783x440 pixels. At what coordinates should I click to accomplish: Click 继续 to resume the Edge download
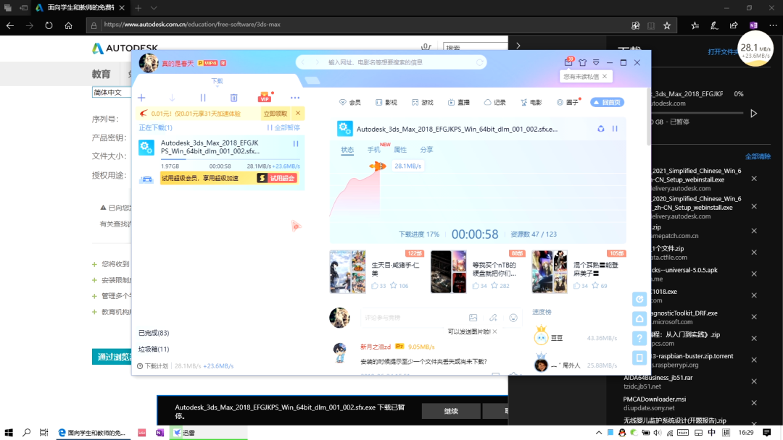coord(451,411)
